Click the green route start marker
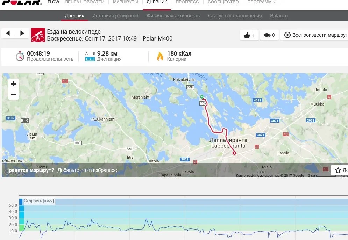348x240 pixels. pos(201,97)
